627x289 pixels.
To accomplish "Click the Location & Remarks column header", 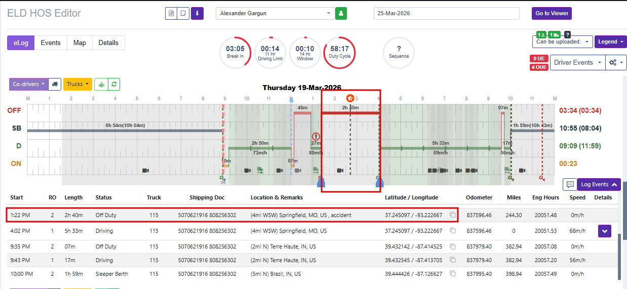I will tap(277, 197).
